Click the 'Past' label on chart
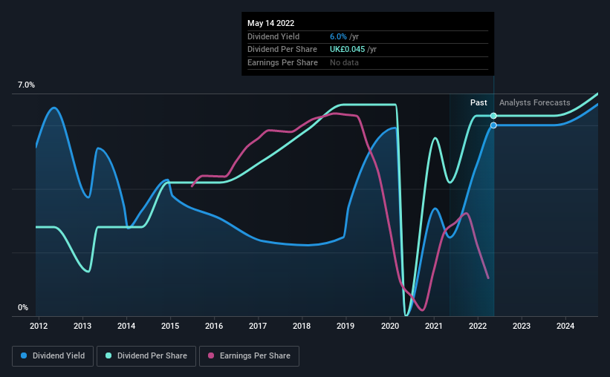This screenshot has width=610, height=377. click(x=478, y=102)
